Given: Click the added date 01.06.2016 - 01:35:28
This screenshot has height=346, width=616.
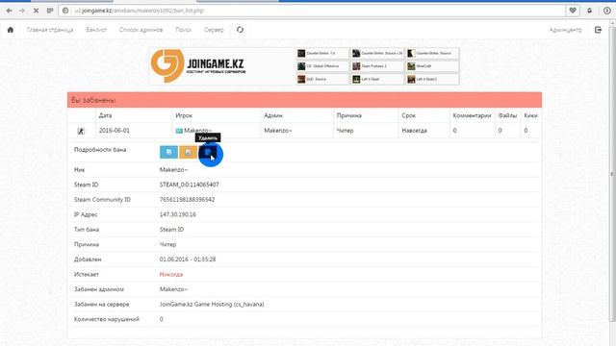Looking at the screenshot, I should point(188,259).
